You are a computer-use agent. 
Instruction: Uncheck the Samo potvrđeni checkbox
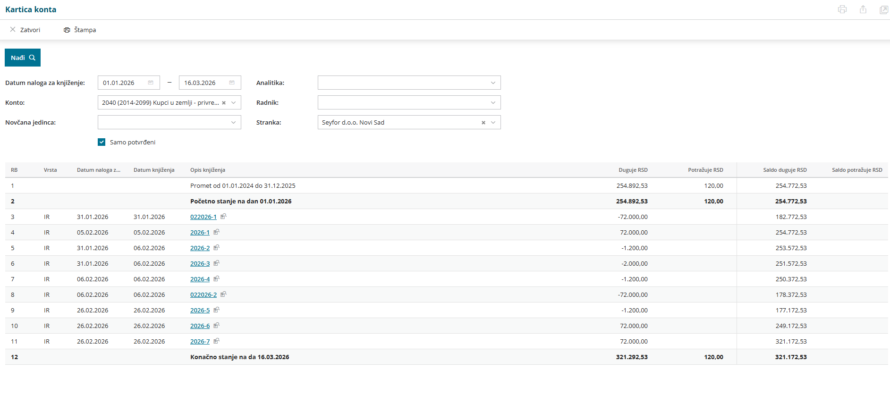102,142
